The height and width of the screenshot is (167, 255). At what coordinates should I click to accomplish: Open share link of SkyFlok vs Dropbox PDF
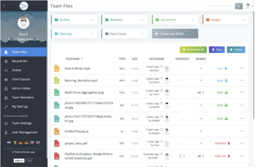tap(201, 156)
